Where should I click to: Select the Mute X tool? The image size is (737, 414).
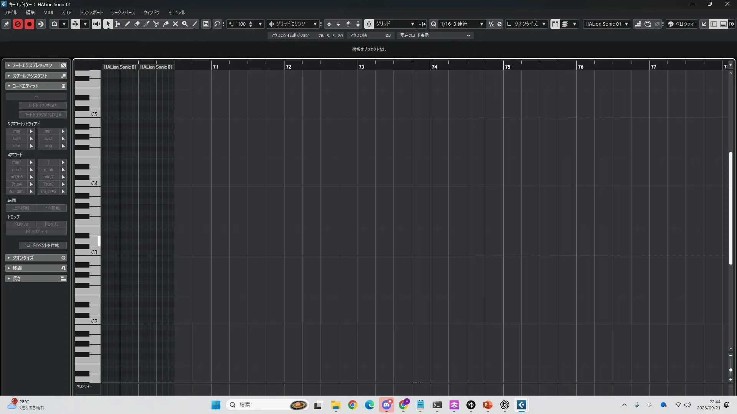tap(175, 24)
